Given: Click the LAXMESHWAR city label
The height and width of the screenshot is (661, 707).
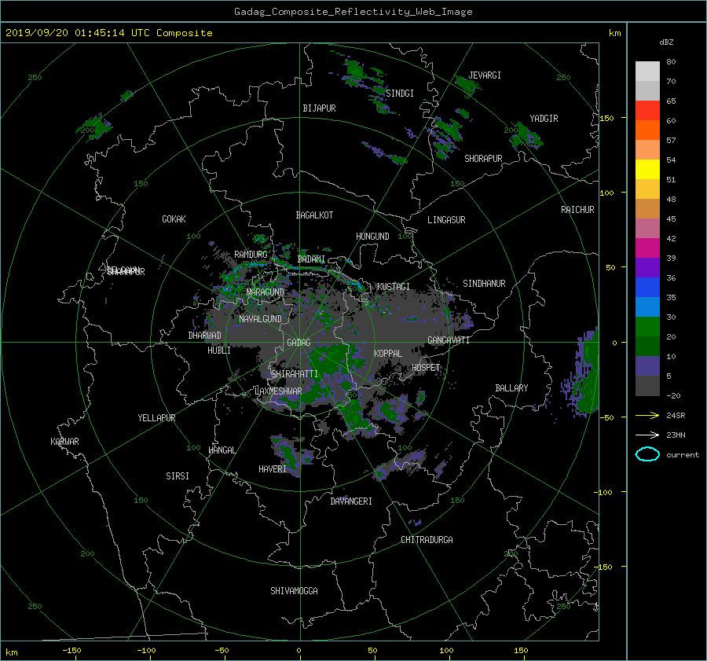Looking at the screenshot, I should pos(278,391).
